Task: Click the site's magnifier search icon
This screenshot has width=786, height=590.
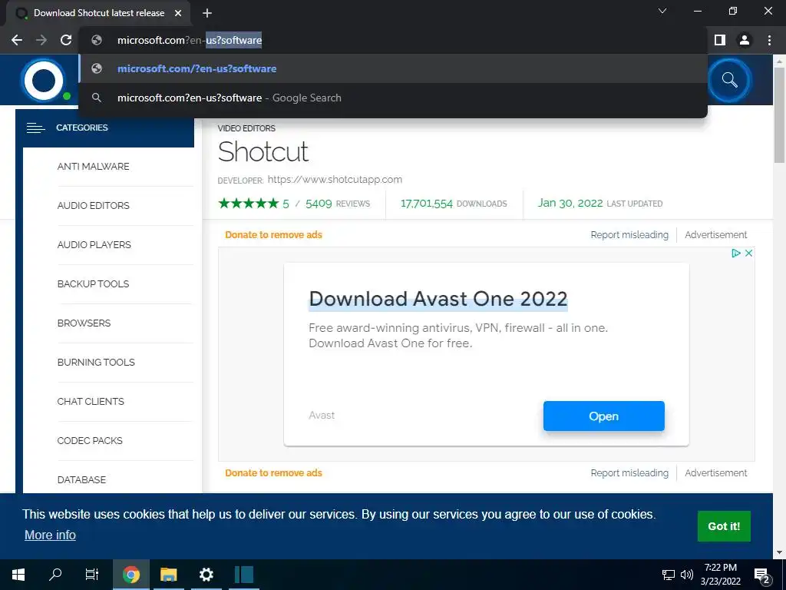Action: point(730,80)
